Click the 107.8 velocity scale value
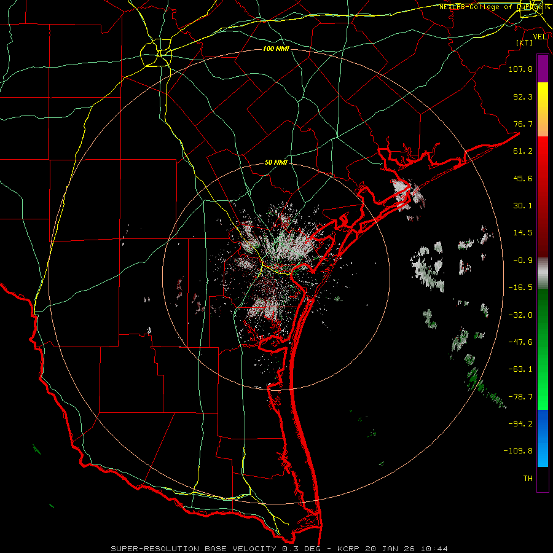 point(520,69)
